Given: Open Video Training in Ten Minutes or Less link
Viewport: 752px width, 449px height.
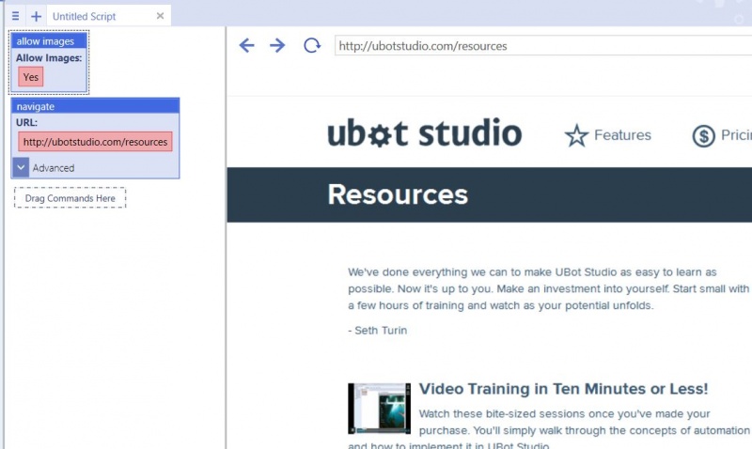Looking at the screenshot, I should point(563,389).
